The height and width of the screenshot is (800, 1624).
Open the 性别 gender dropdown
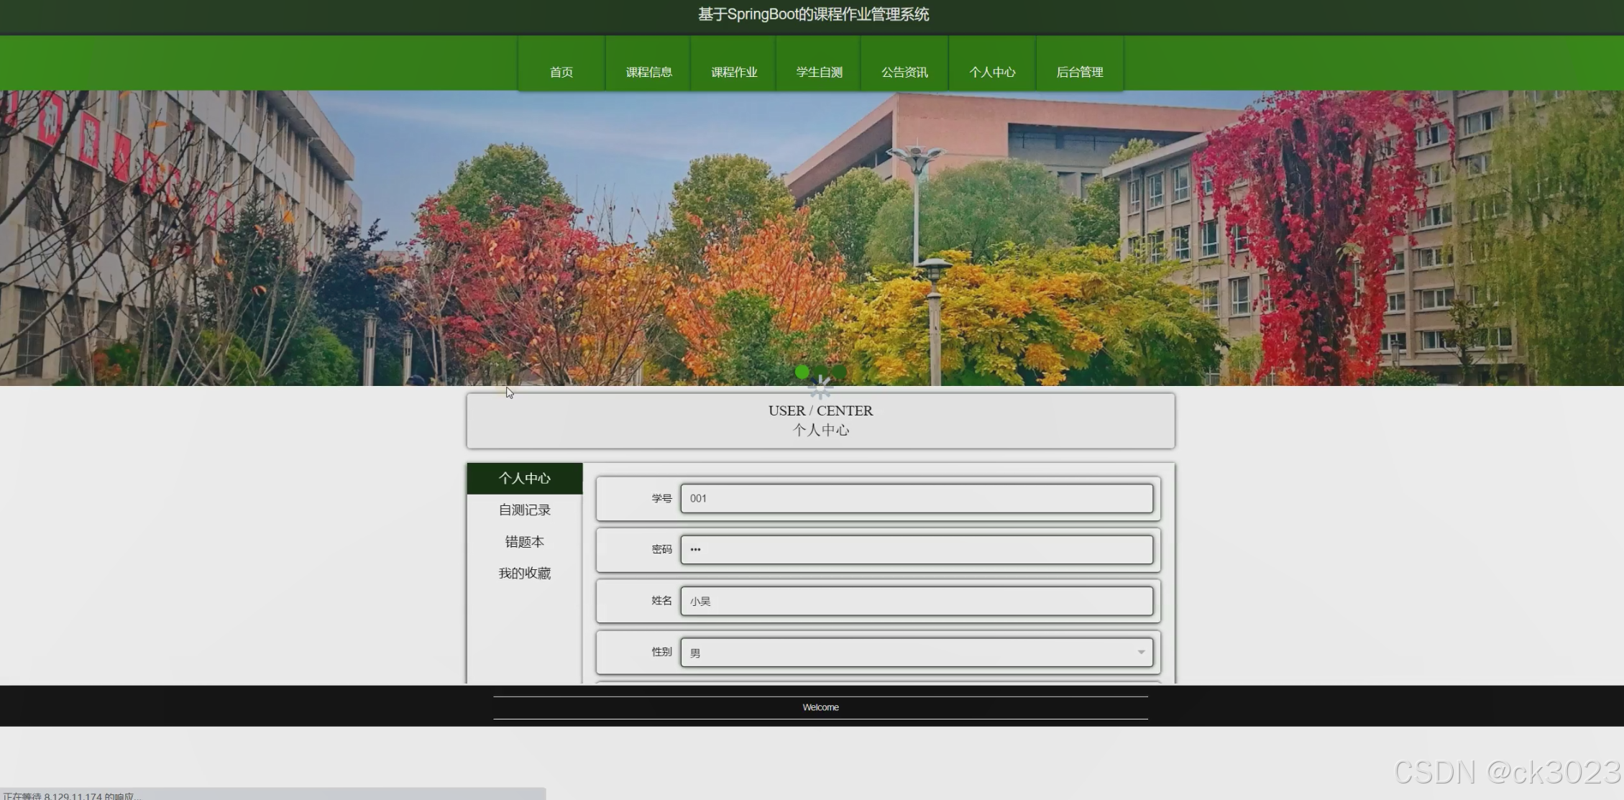coord(916,653)
